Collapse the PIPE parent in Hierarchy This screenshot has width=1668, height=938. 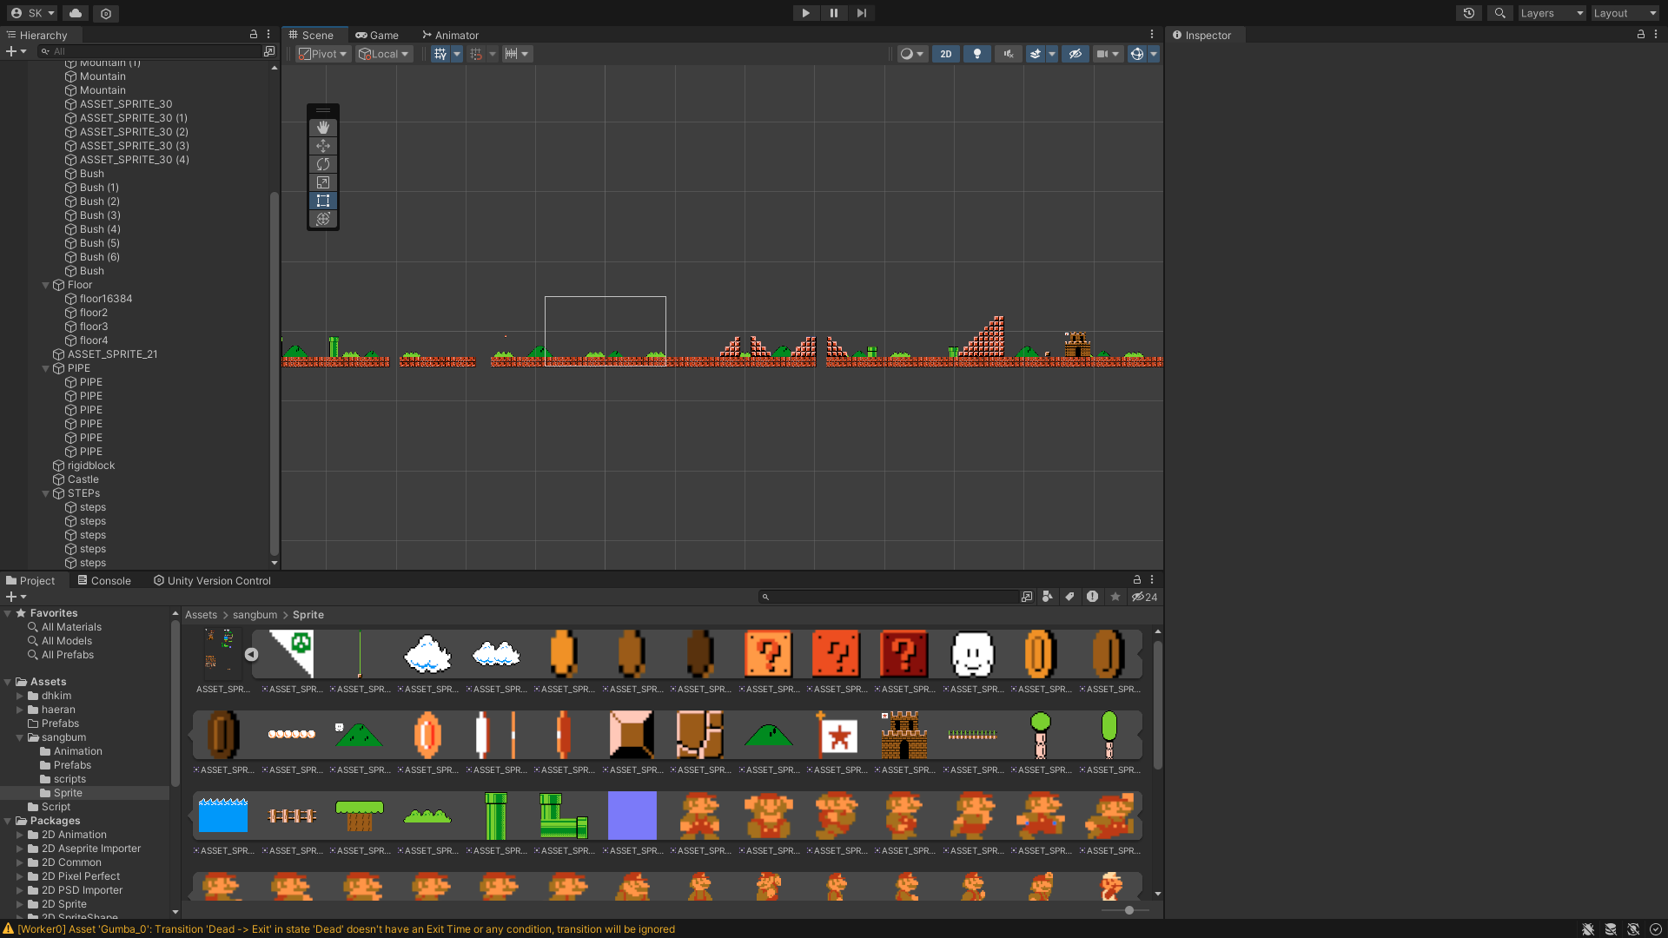(x=46, y=368)
